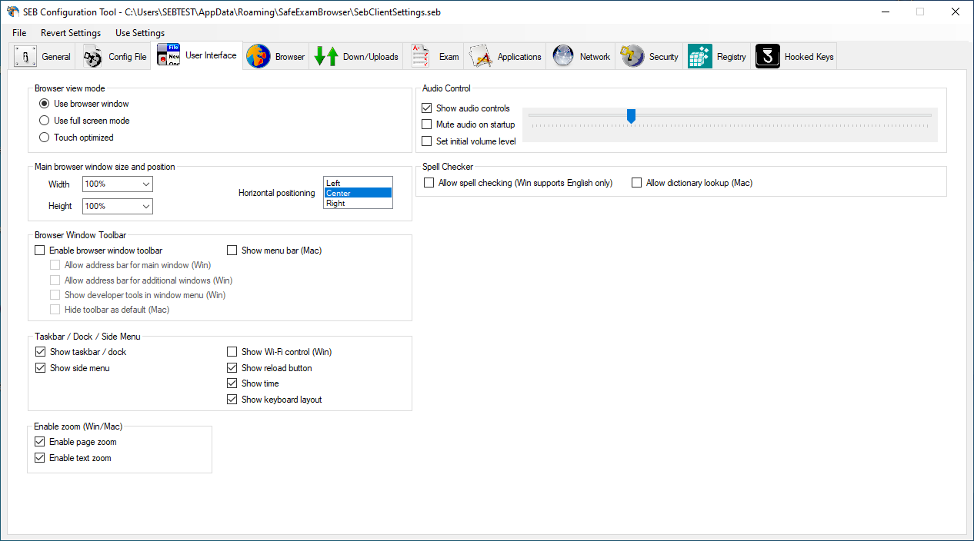Switch to the Exam tab label
The image size is (974, 541).
pyautogui.click(x=449, y=57)
